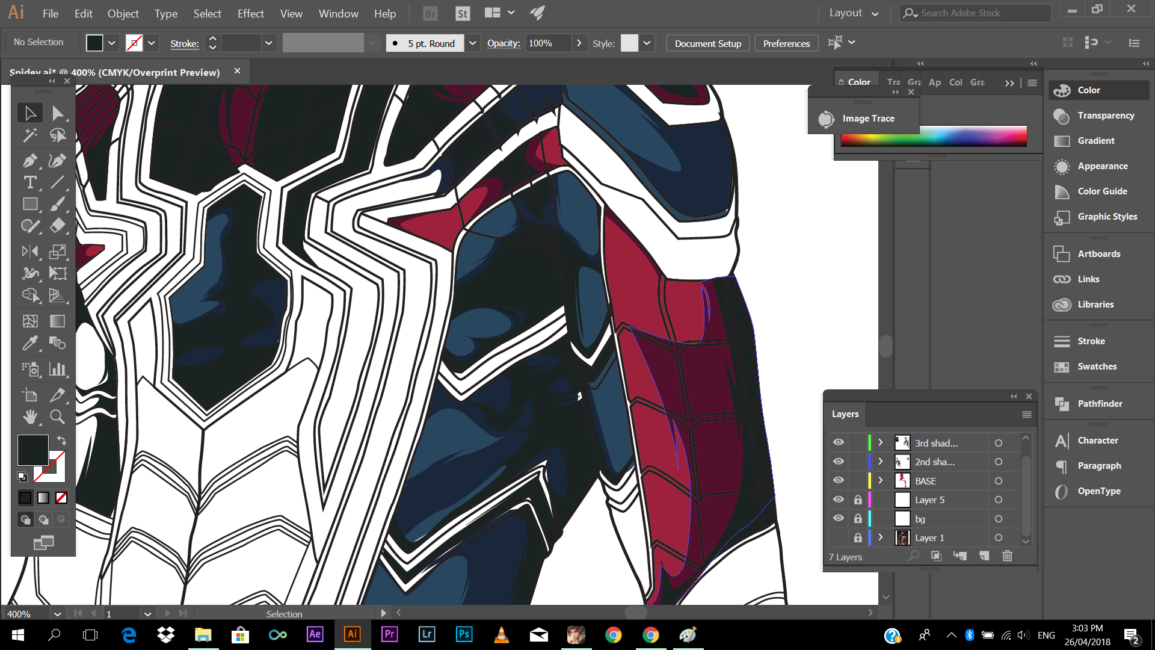The width and height of the screenshot is (1155, 650).
Task: Select the Line Segment tool
Action: (x=58, y=182)
